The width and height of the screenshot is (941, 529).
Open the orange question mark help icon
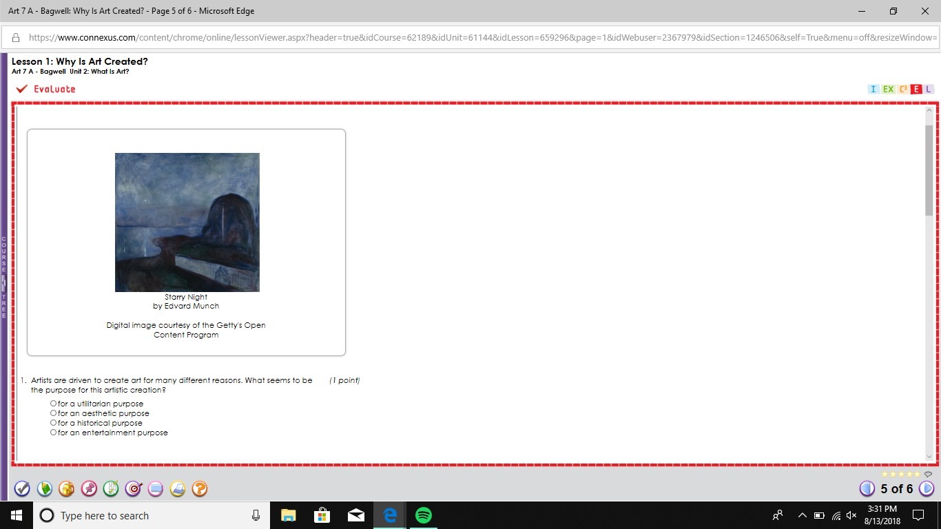coord(200,489)
